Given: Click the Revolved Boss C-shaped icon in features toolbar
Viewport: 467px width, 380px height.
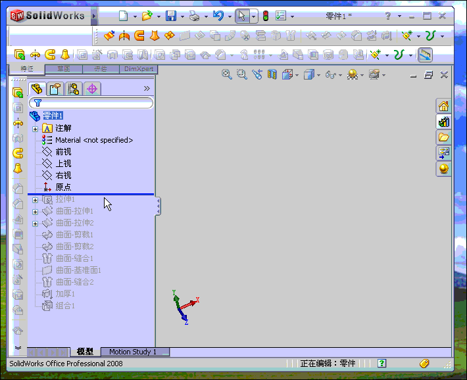Looking at the screenshot, I should pyautogui.click(x=50, y=55).
